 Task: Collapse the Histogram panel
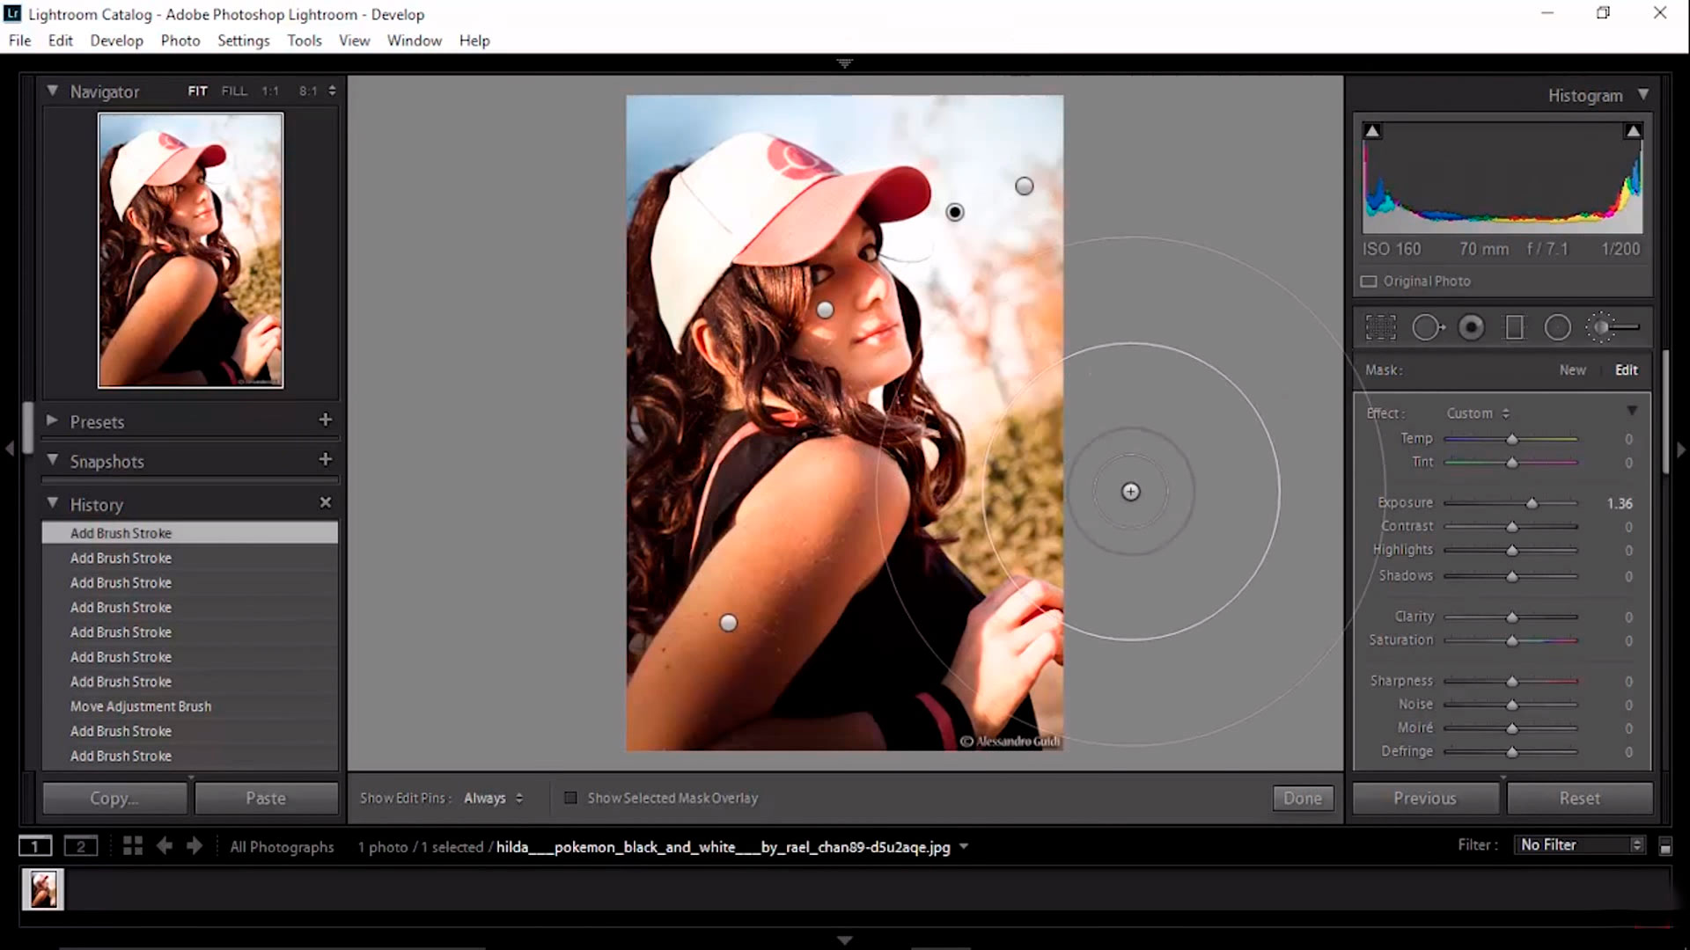coord(1643,94)
